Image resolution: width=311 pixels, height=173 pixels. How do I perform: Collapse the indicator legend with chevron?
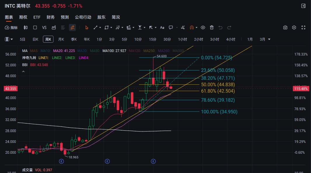[x=23, y=71]
